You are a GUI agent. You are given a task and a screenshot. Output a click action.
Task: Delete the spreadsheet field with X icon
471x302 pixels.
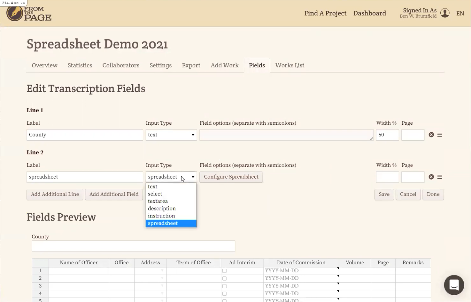(431, 177)
